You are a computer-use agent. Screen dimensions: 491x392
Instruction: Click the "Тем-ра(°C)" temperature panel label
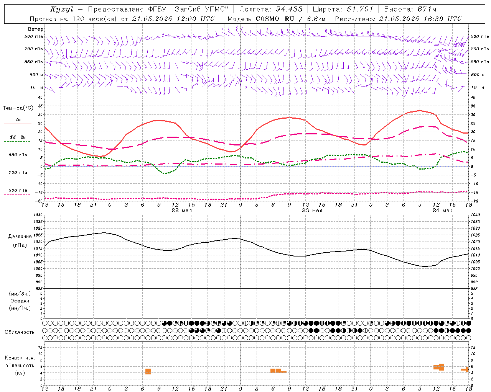(18, 108)
